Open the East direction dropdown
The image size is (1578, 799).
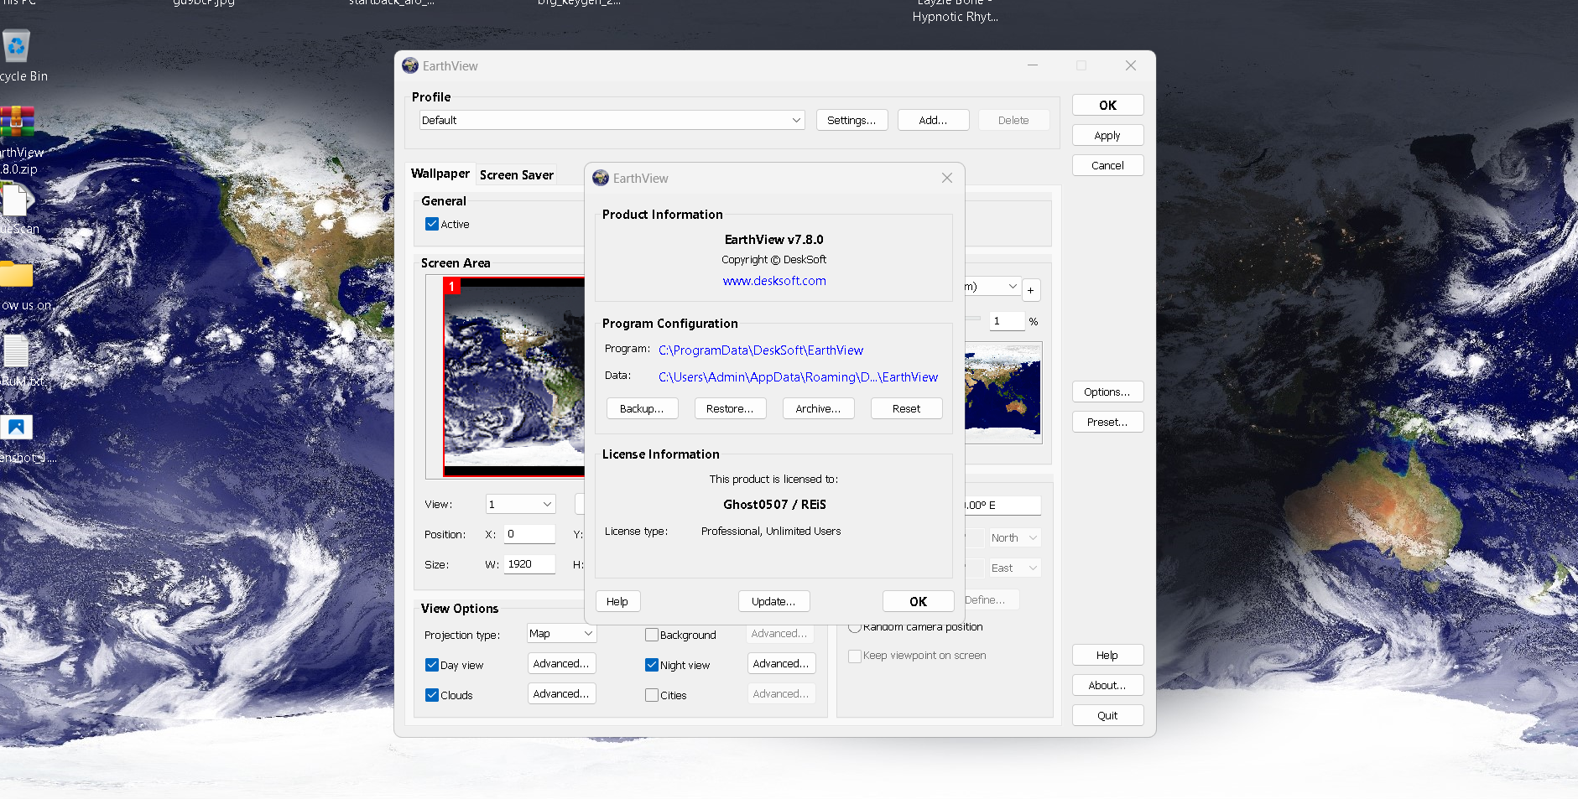1015,568
